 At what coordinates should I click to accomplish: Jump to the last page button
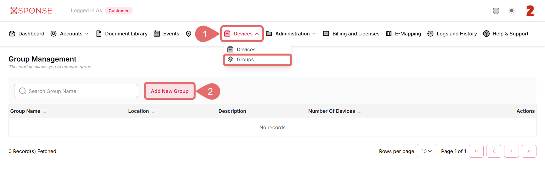tap(529, 151)
